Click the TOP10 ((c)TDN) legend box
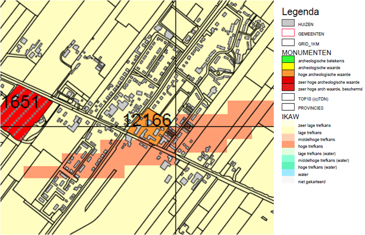Image resolution: width=365 pixels, height=235 pixels. pos(288,97)
